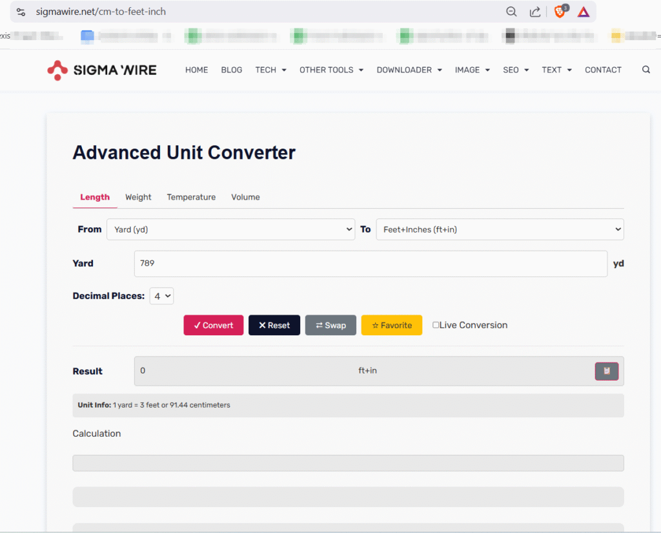
Task: Expand the SEO menu
Action: pyautogui.click(x=516, y=70)
